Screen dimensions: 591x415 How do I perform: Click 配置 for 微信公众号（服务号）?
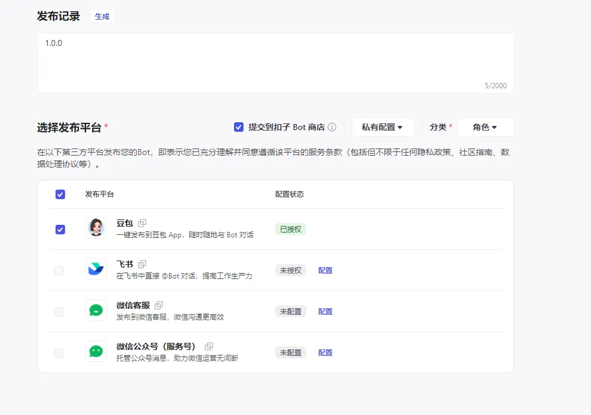click(325, 352)
